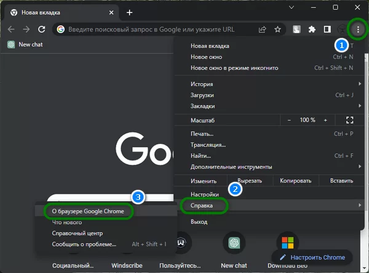369x273 pixels.
Task: Bookmark this page with the star icon
Action: pos(278,29)
